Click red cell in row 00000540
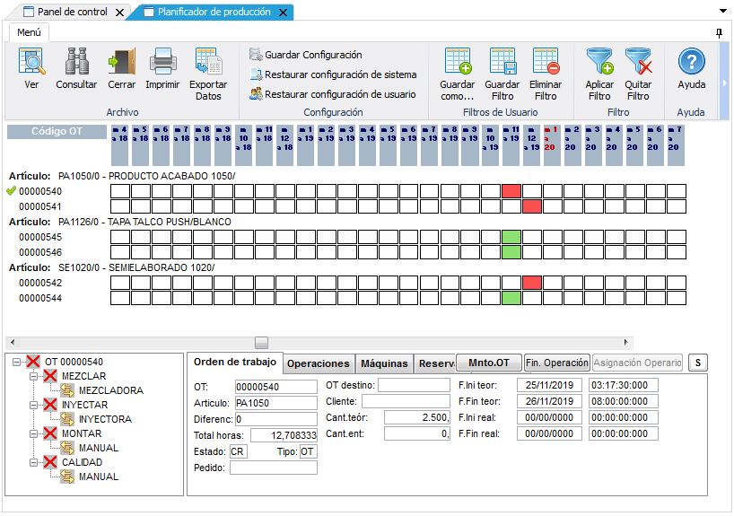This screenshot has height=516, width=734. pos(511,191)
